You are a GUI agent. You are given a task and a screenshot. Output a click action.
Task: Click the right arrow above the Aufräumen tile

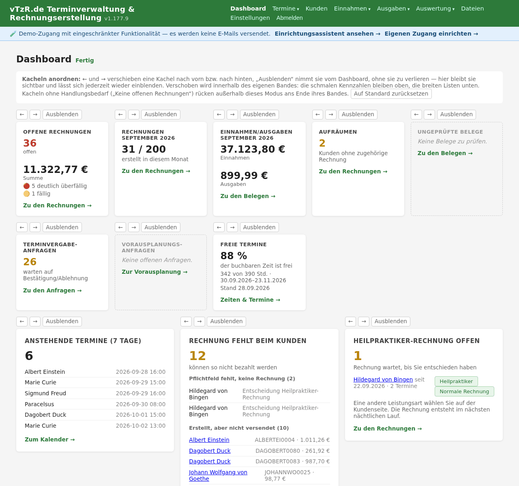click(x=331, y=115)
